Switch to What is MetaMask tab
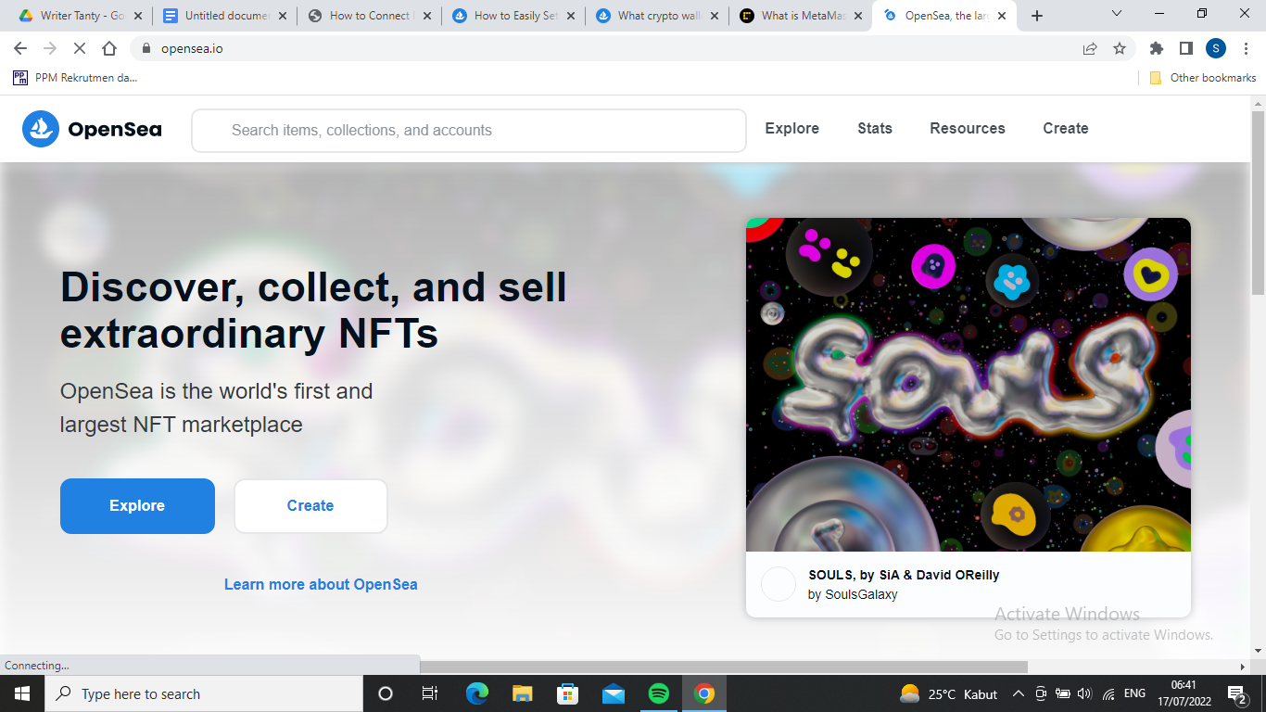This screenshot has width=1266, height=712. coord(803,16)
